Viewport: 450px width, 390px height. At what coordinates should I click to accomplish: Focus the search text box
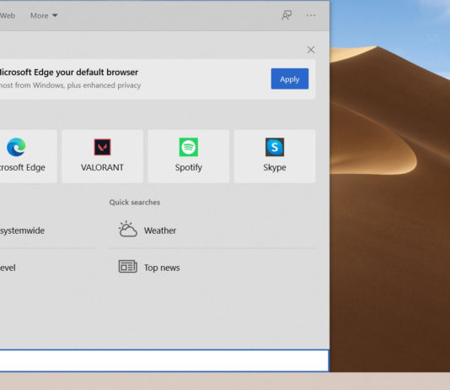coord(164,360)
